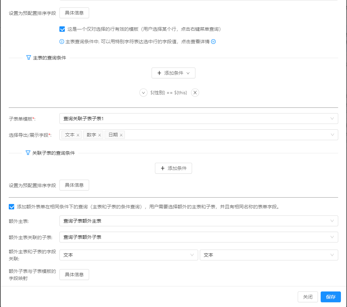This screenshot has width=347, height=307.
Task: Click the top 具体信息 button for 预配置排序字段
Action: pyautogui.click(x=74, y=13)
